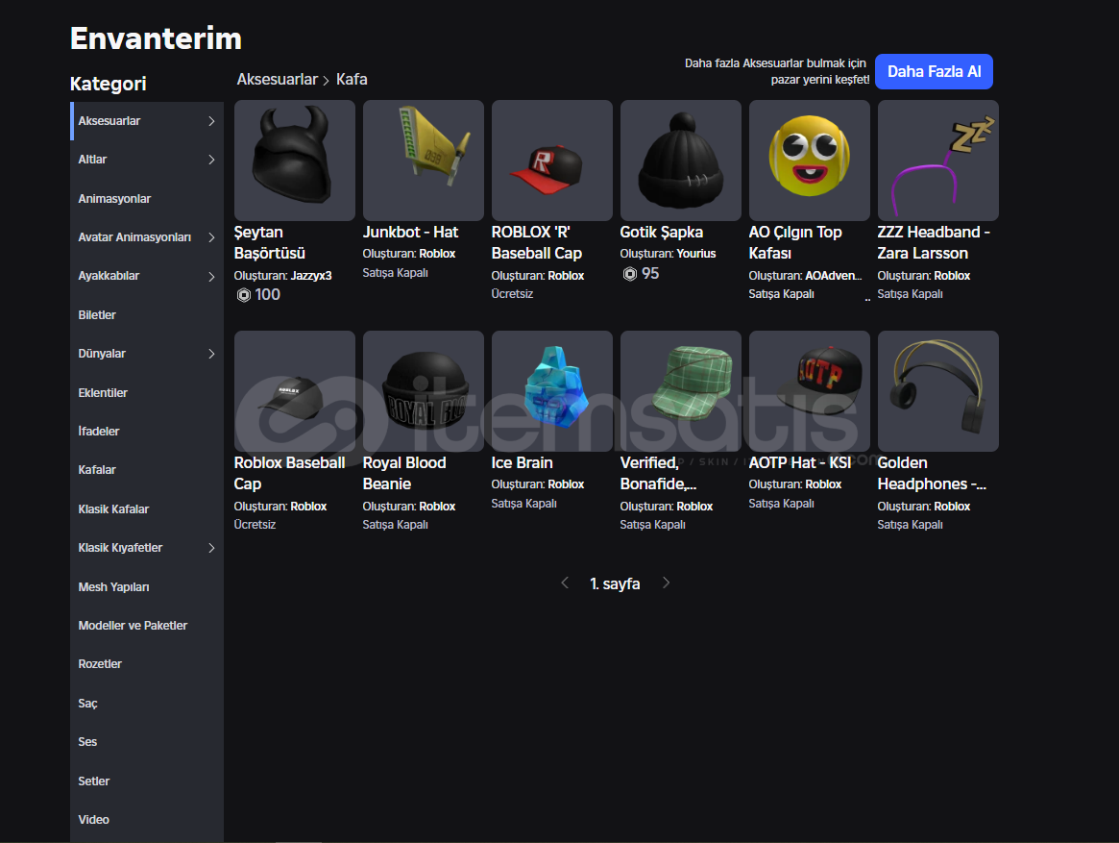Image resolution: width=1119 pixels, height=843 pixels.
Task: Expand the Aksesuarlar category chevron
Action: pyautogui.click(x=211, y=121)
